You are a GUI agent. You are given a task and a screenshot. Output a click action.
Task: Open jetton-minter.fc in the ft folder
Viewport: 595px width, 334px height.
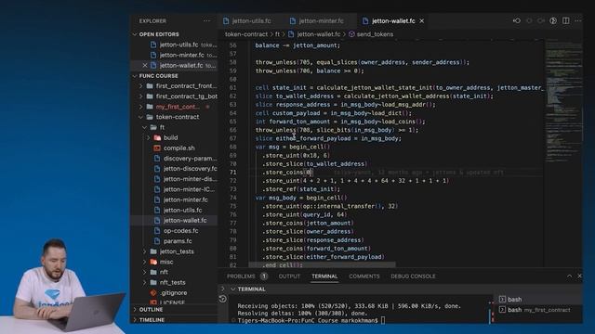(x=186, y=199)
